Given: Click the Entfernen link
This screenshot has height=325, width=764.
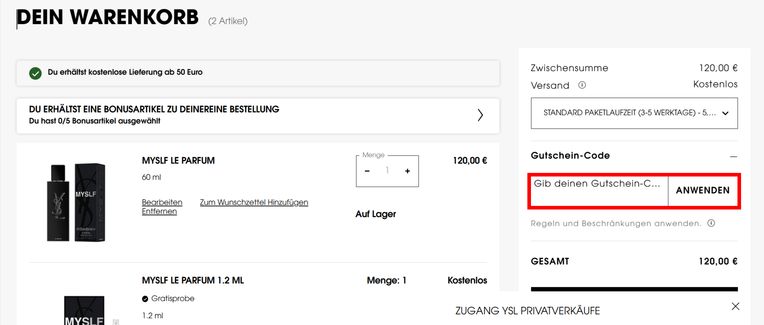Looking at the screenshot, I should [159, 211].
